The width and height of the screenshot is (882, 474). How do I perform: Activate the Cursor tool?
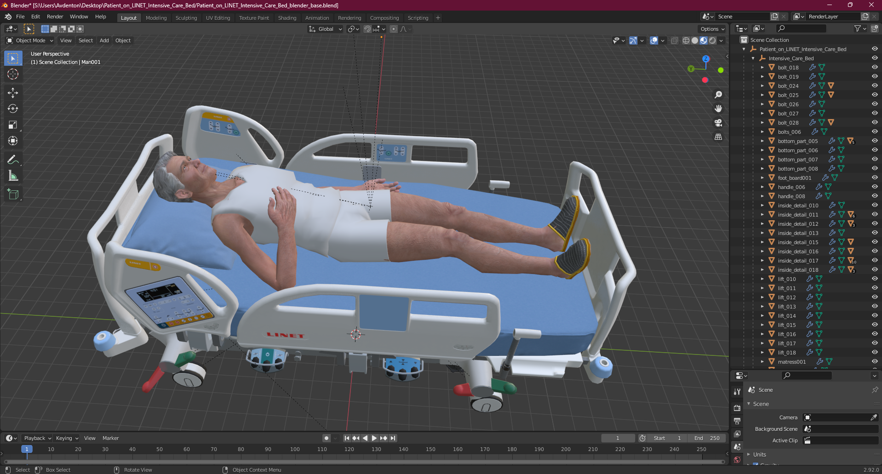(13, 74)
